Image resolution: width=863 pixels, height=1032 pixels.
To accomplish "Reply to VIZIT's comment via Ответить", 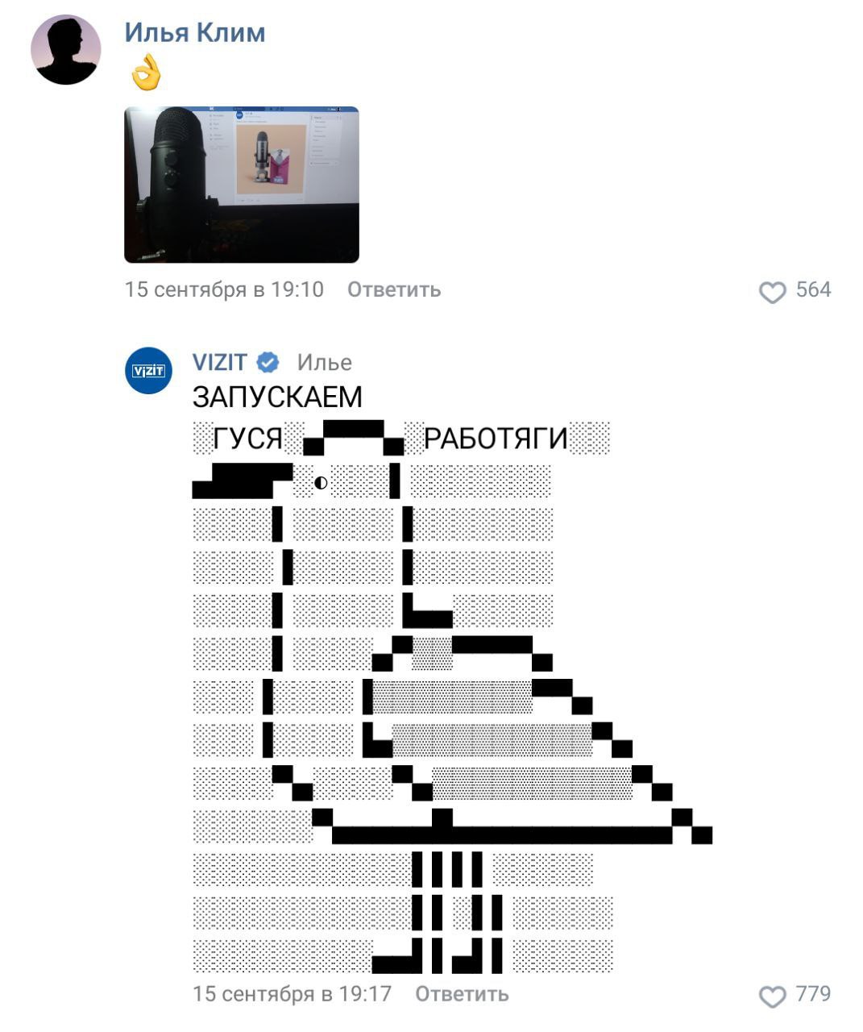I will point(462,993).
